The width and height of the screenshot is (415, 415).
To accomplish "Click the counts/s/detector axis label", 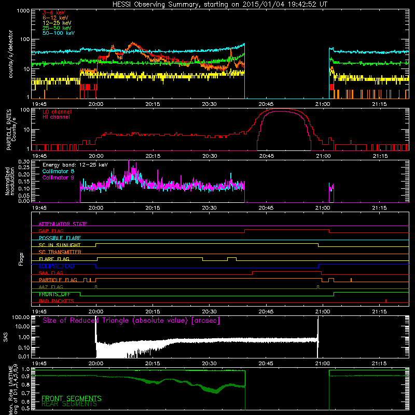I will 11,54.
